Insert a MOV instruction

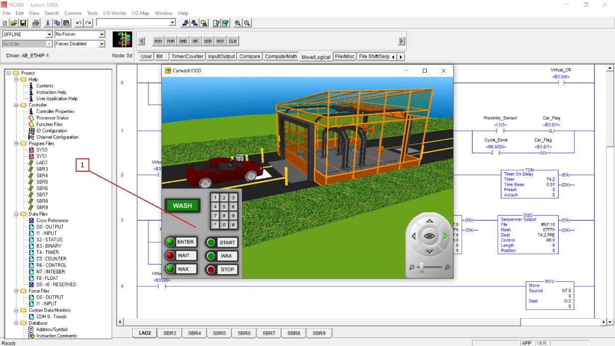(158, 41)
